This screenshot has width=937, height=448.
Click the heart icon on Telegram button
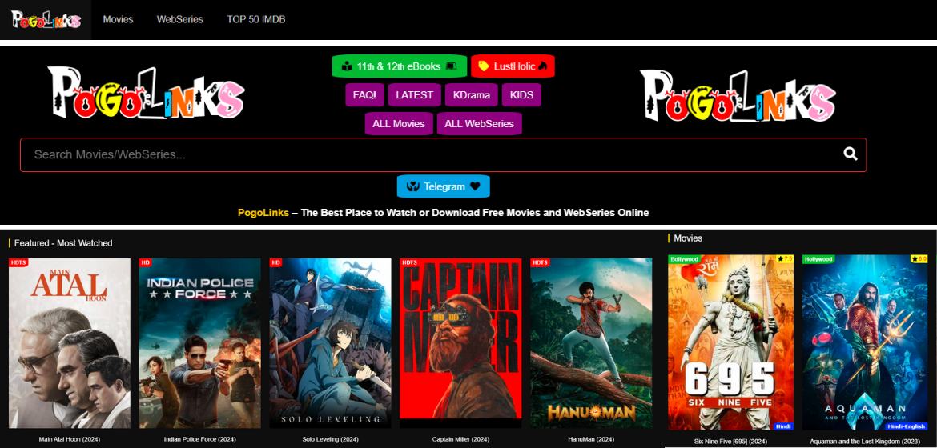tap(475, 186)
